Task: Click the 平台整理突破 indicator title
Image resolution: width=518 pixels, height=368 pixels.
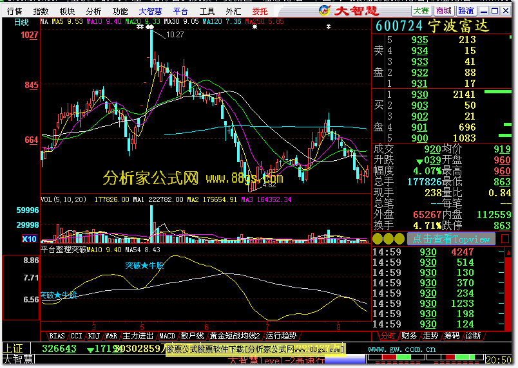Action: (63, 250)
